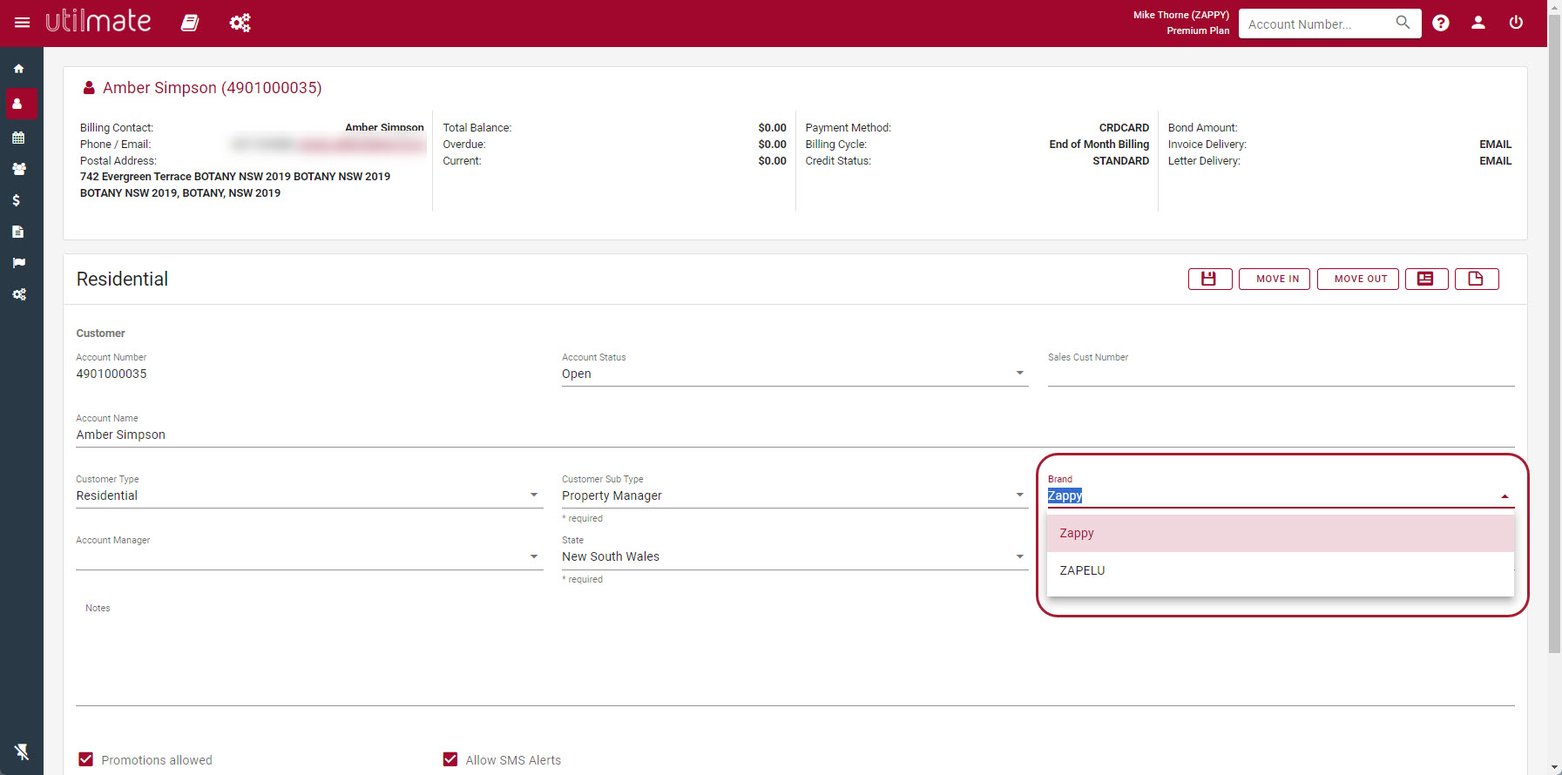Click the person icon beside Amber Simpson heading
Screen dimensions: 1562x775
[89, 88]
